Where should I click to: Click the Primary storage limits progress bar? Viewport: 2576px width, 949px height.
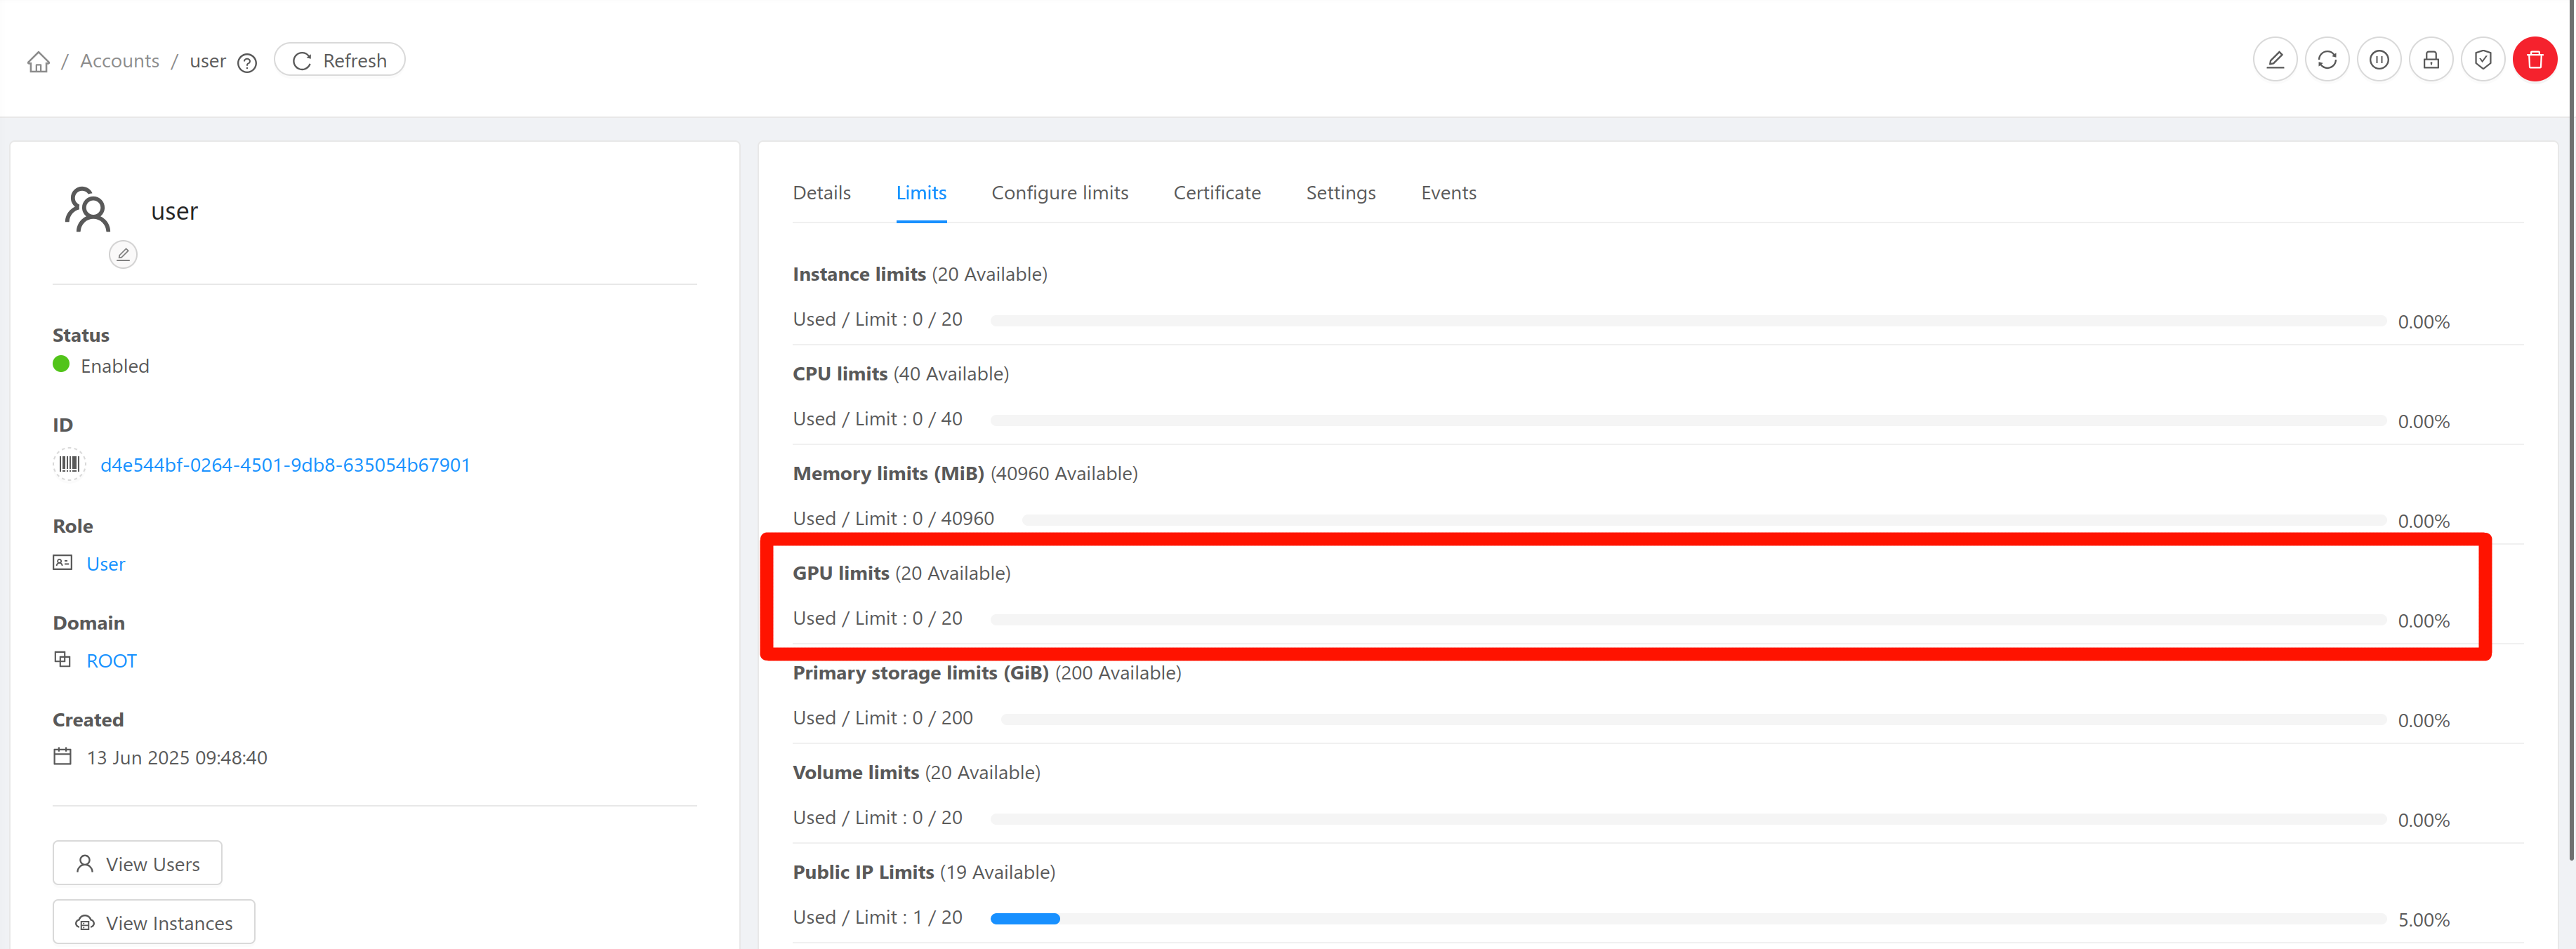[1693, 720]
